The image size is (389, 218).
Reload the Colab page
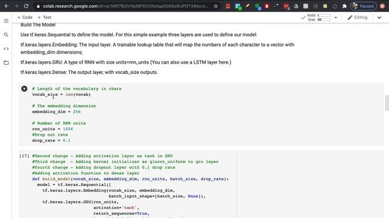click(26, 6)
